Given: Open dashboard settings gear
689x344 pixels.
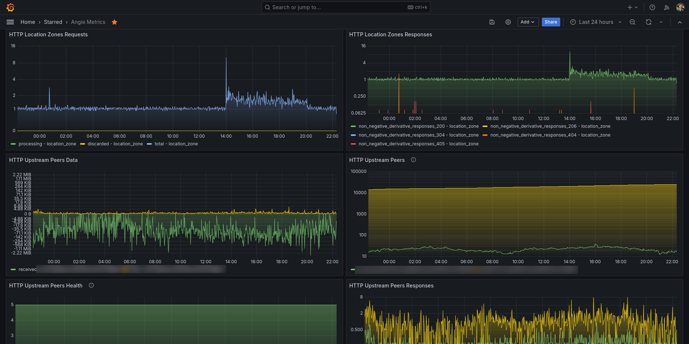Looking at the screenshot, I should tap(508, 22).
